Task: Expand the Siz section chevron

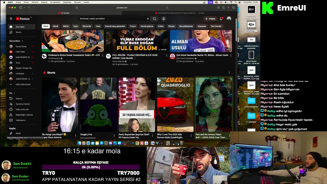Action: click(x=14, y=93)
